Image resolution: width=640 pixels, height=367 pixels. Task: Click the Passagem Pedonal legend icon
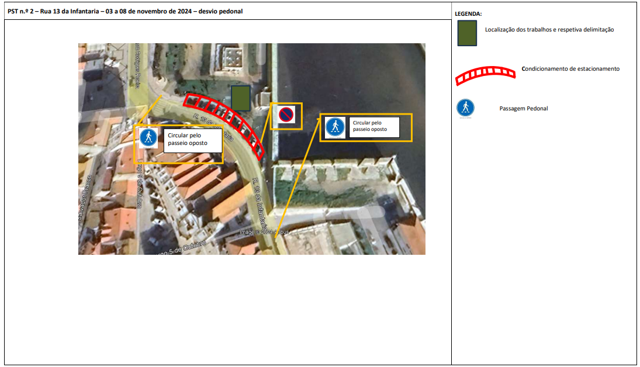[x=465, y=108]
